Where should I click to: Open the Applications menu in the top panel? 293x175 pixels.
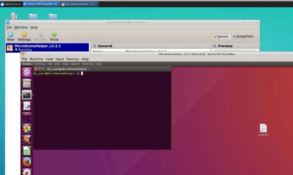tap(12, 4)
